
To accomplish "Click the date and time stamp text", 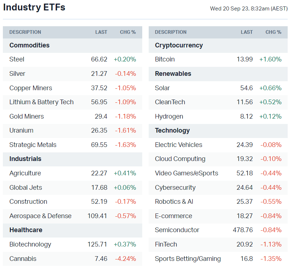I will [249, 9].
